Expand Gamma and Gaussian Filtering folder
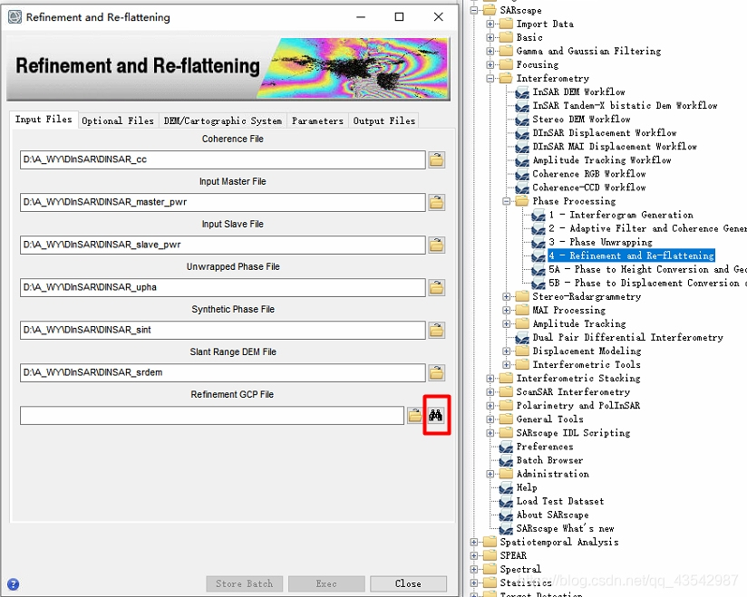This screenshot has width=747, height=597. coord(490,51)
